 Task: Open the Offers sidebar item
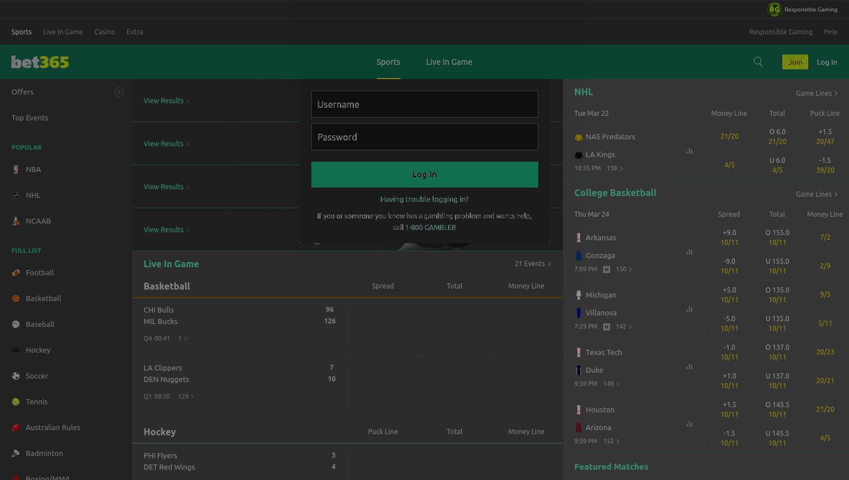(x=22, y=92)
